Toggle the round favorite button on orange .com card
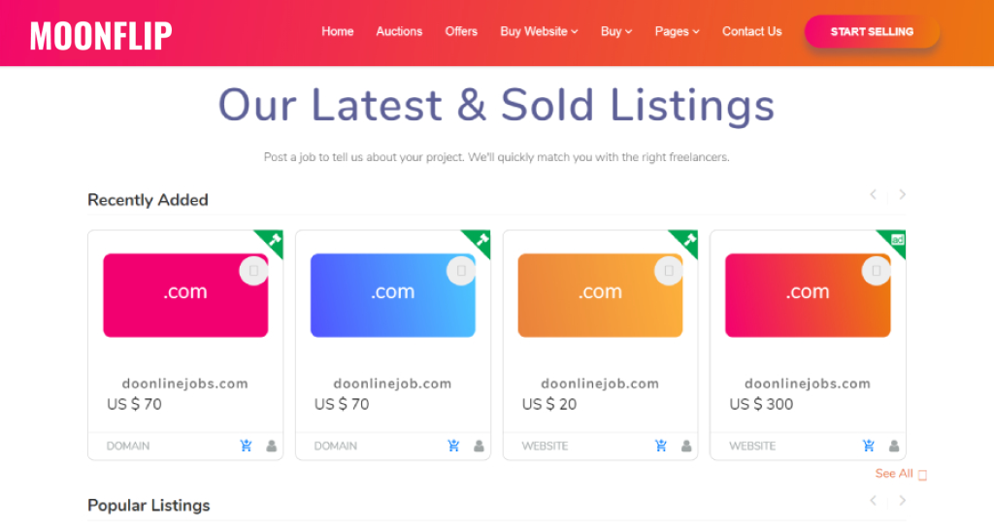This screenshot has height=532, width=994. [668, 271]
